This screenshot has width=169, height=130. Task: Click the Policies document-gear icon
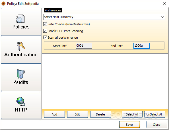20,19
